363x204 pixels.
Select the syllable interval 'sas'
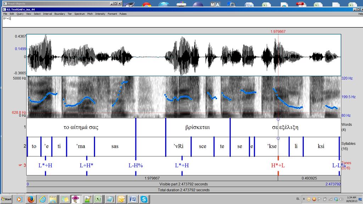tap(115, 146)
